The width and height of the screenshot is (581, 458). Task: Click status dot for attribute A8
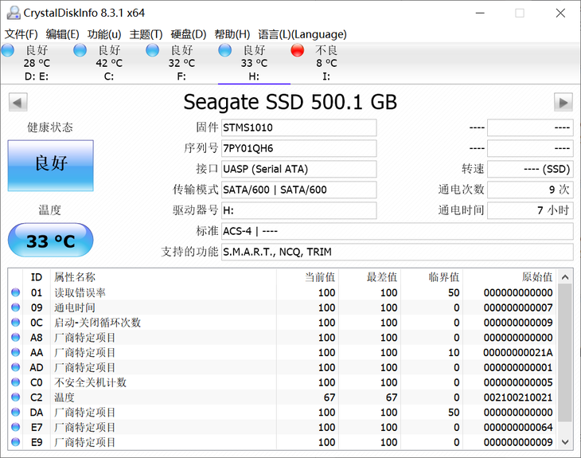tap(16, 338)
